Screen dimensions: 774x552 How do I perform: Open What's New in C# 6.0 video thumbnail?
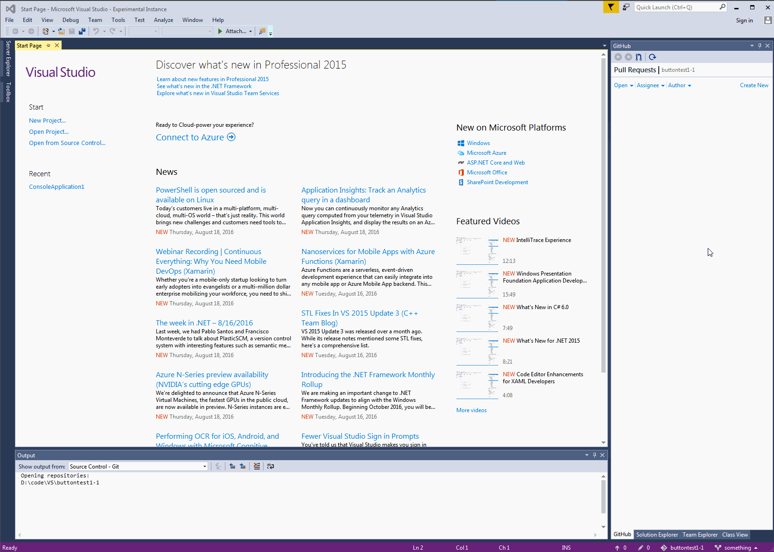point(477,318)
